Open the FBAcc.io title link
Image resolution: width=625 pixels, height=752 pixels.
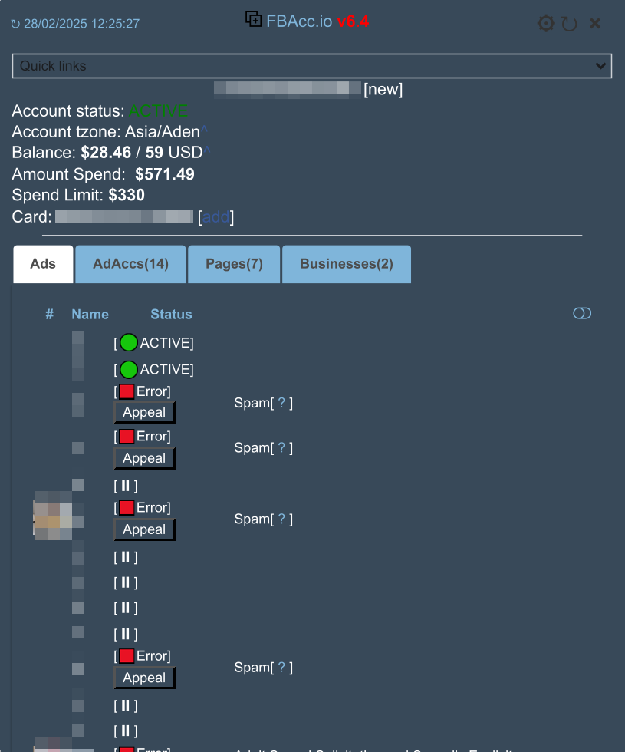click(x=299, y=21)
